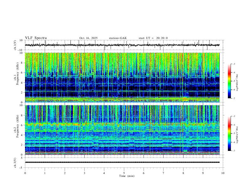This screenshot has width=251, height=194.
Task: Click the ch.3 flat black signal trace
Action: (122, 162)
